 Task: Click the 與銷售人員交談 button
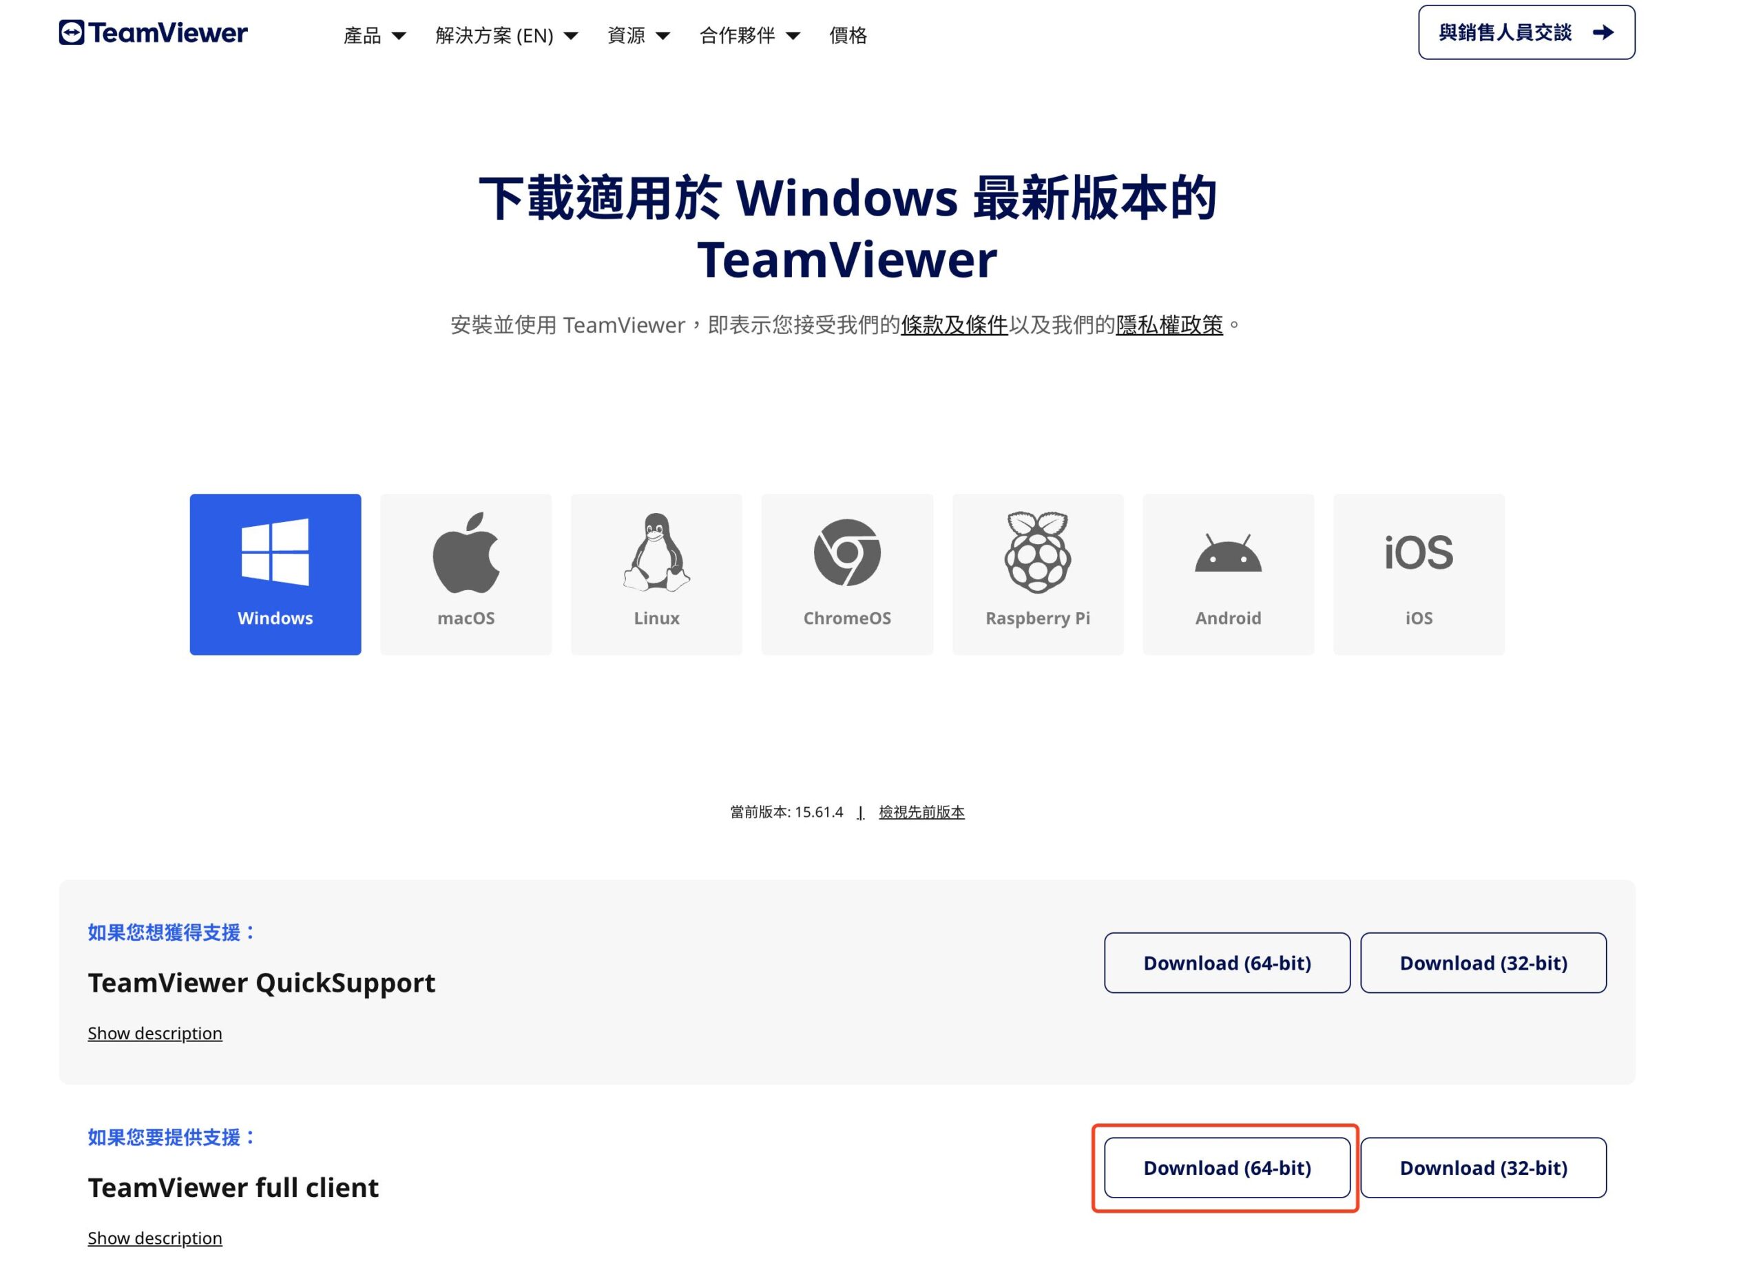(1526, 32)
